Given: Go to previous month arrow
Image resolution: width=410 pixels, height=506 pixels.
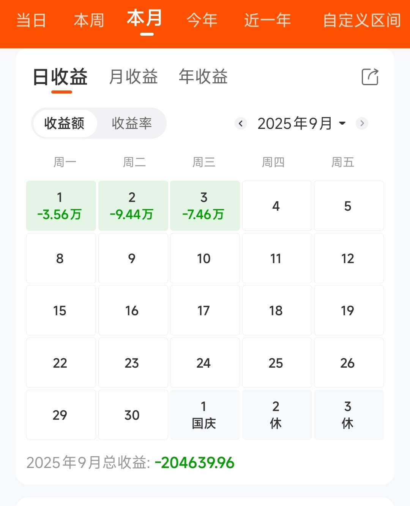Looking at the screenshot, I should [x=241, y=124].
